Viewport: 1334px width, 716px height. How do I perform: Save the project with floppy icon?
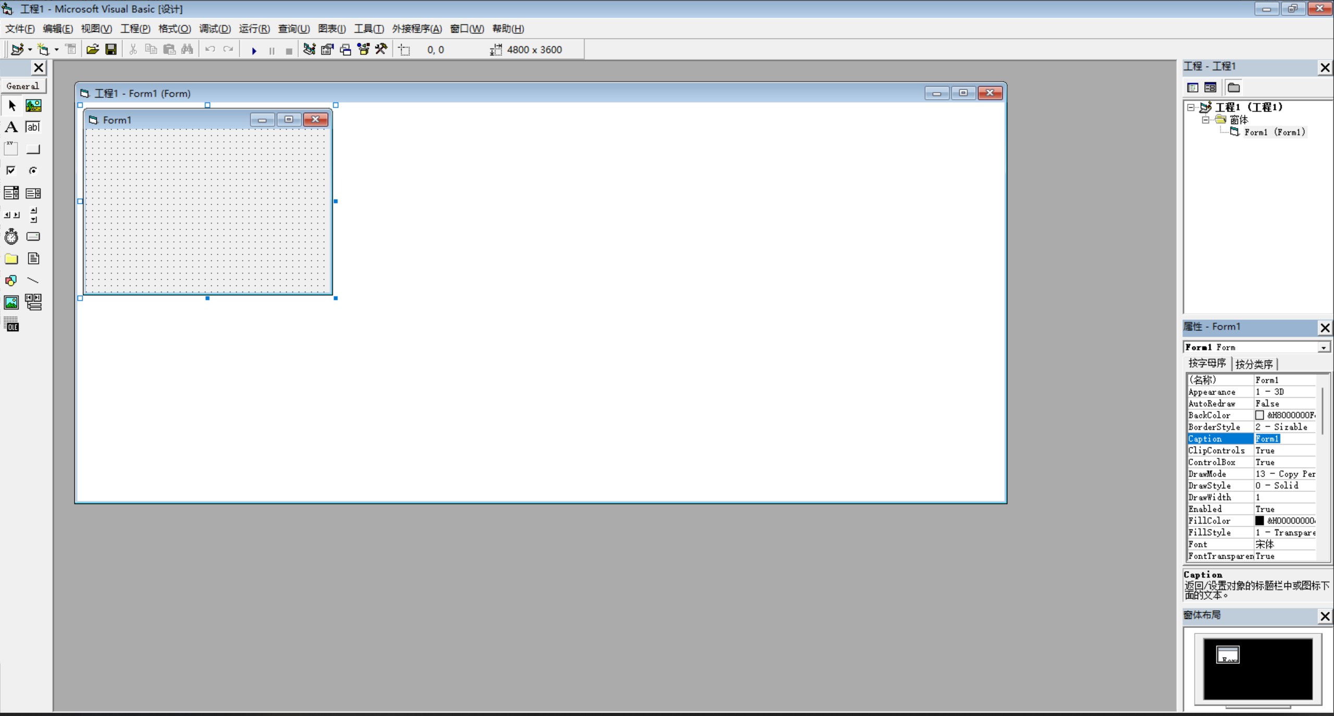pyautogui.click(x=111, y=50)
